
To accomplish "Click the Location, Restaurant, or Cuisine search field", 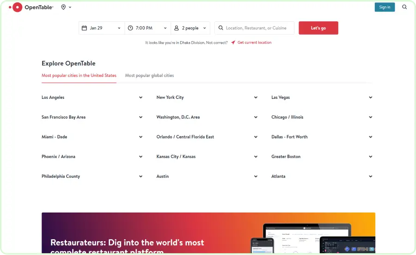I will coord(254,28).
